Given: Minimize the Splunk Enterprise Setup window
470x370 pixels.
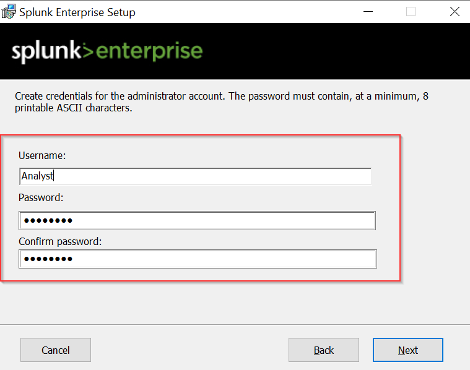Looking at the screenshot, I should 368,12.
